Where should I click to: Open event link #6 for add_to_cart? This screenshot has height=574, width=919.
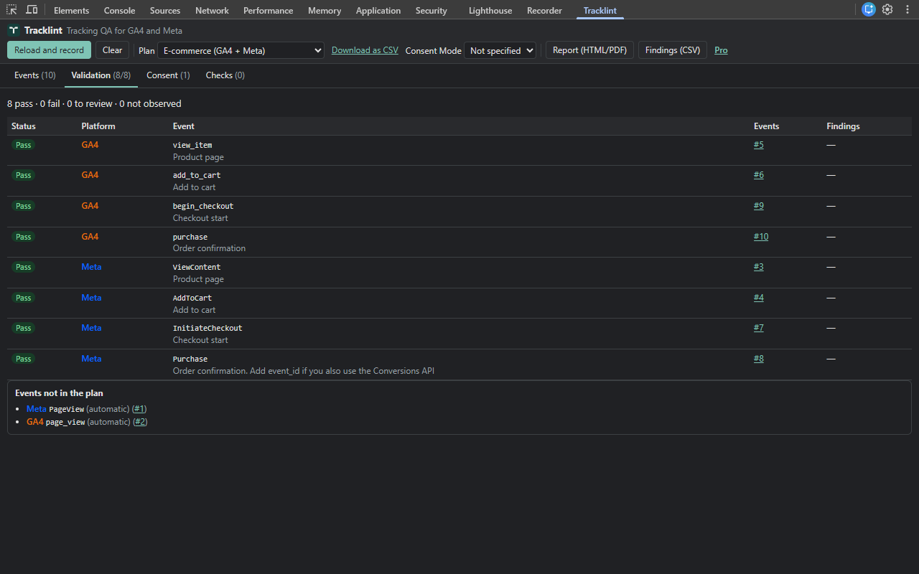click(759, 175)
